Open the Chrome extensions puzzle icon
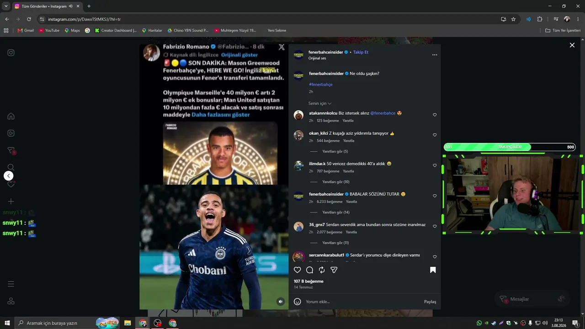This screenshot has height=329, width=585. pos(540,19)
